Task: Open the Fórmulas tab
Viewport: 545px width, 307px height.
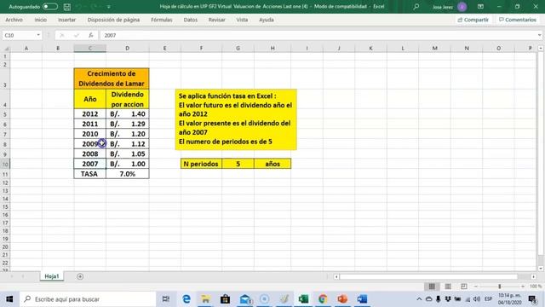Action: 161,20
